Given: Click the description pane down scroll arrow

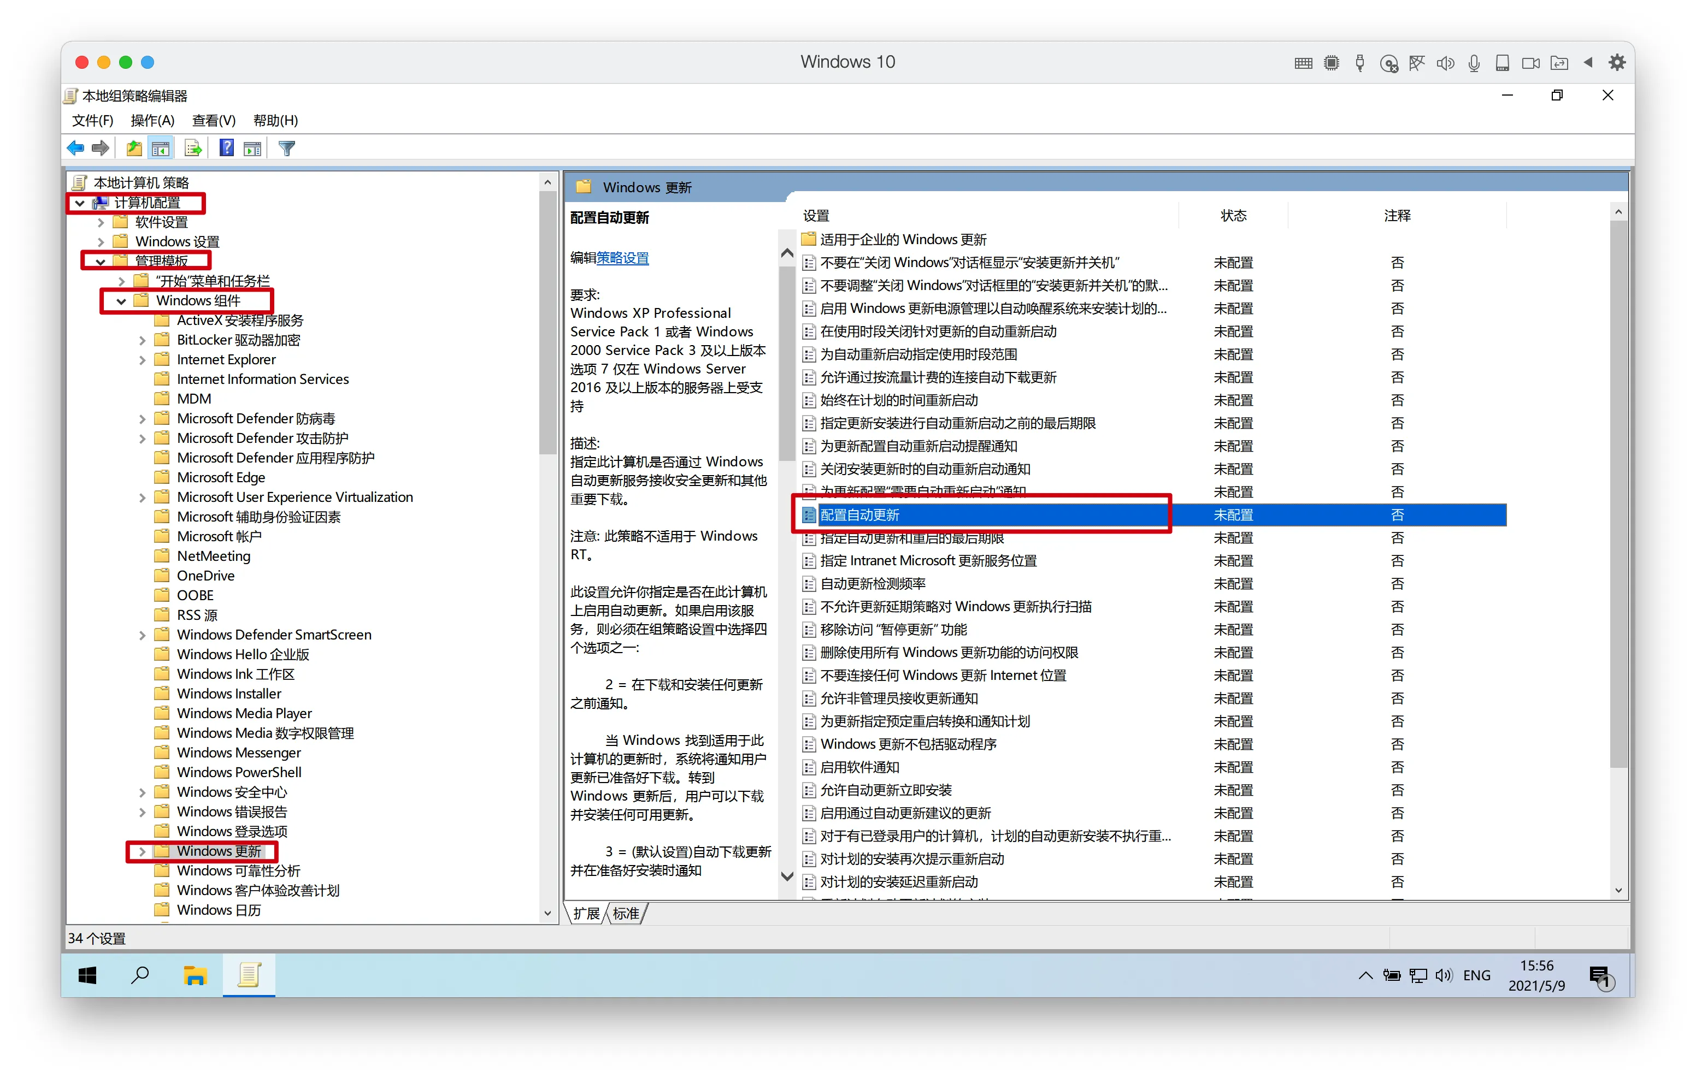Looking at the screenshot, I should click(x=787, y=876).
